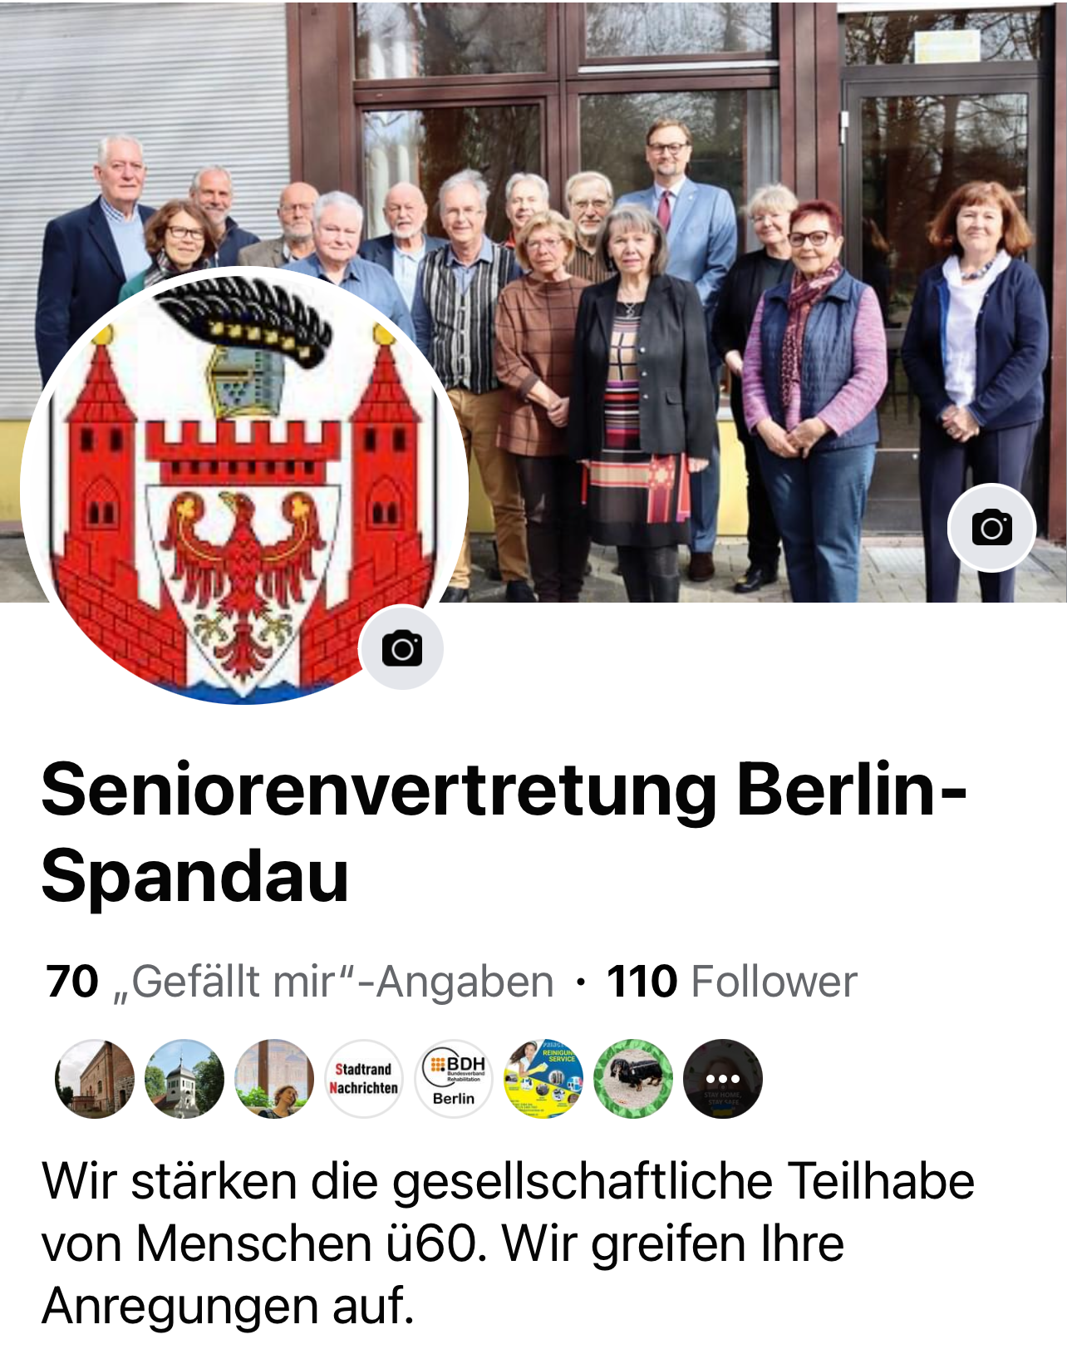Open the Spandau coat of arms profile picture
This screenshot has height=1359, width=1067.
pyautogui.click(x=244, y=486)
